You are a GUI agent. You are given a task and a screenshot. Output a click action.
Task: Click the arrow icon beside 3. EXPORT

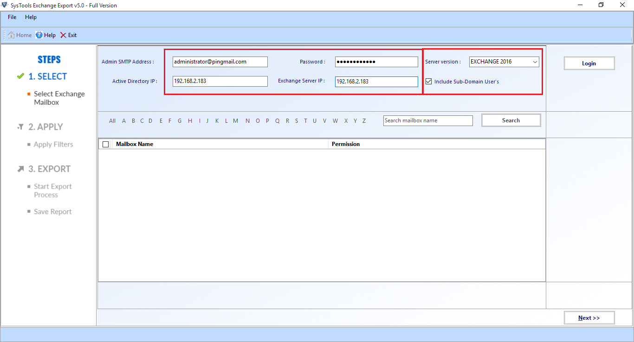[20, 169]
